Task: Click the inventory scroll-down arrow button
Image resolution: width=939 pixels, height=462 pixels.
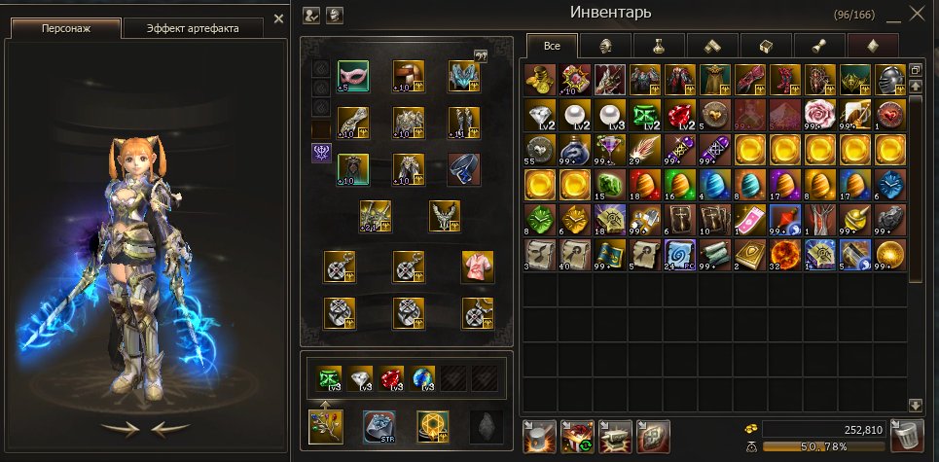Action: [915, 406]
